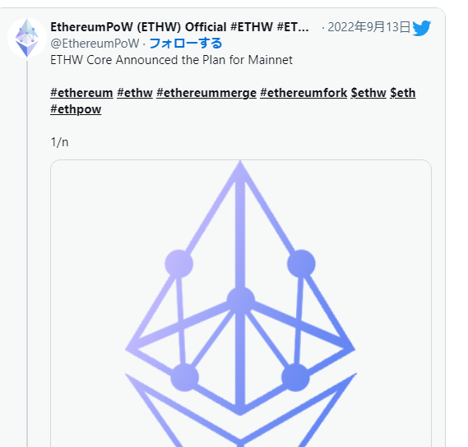Viewport: 468px width, 447px height.
Task: Open the ETHW logo image attachment
Action: coord(241,303)
